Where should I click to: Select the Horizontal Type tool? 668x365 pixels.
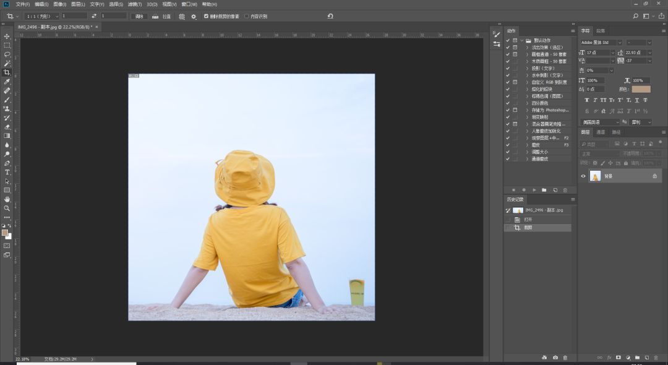pos(7,172)
